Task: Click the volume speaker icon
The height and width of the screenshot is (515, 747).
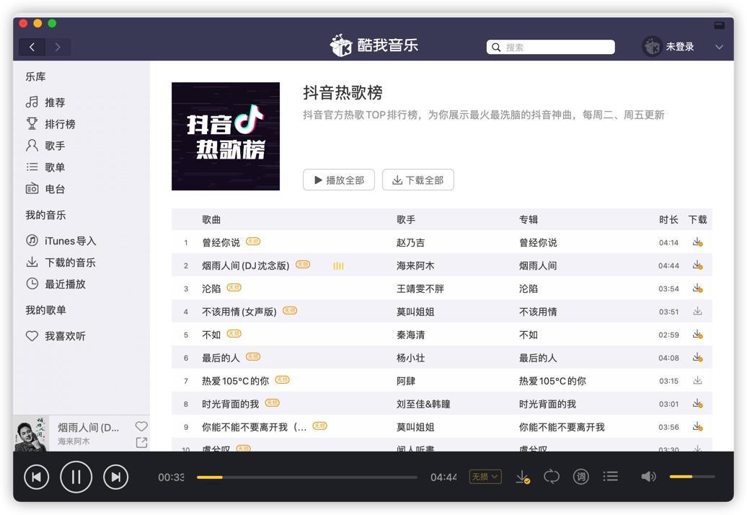Action: coord(647,477)
